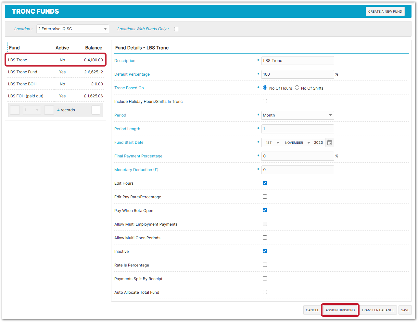Click the Assign Divisions button
This screenshot has height=322, width=418.
(x=340, y=310)
